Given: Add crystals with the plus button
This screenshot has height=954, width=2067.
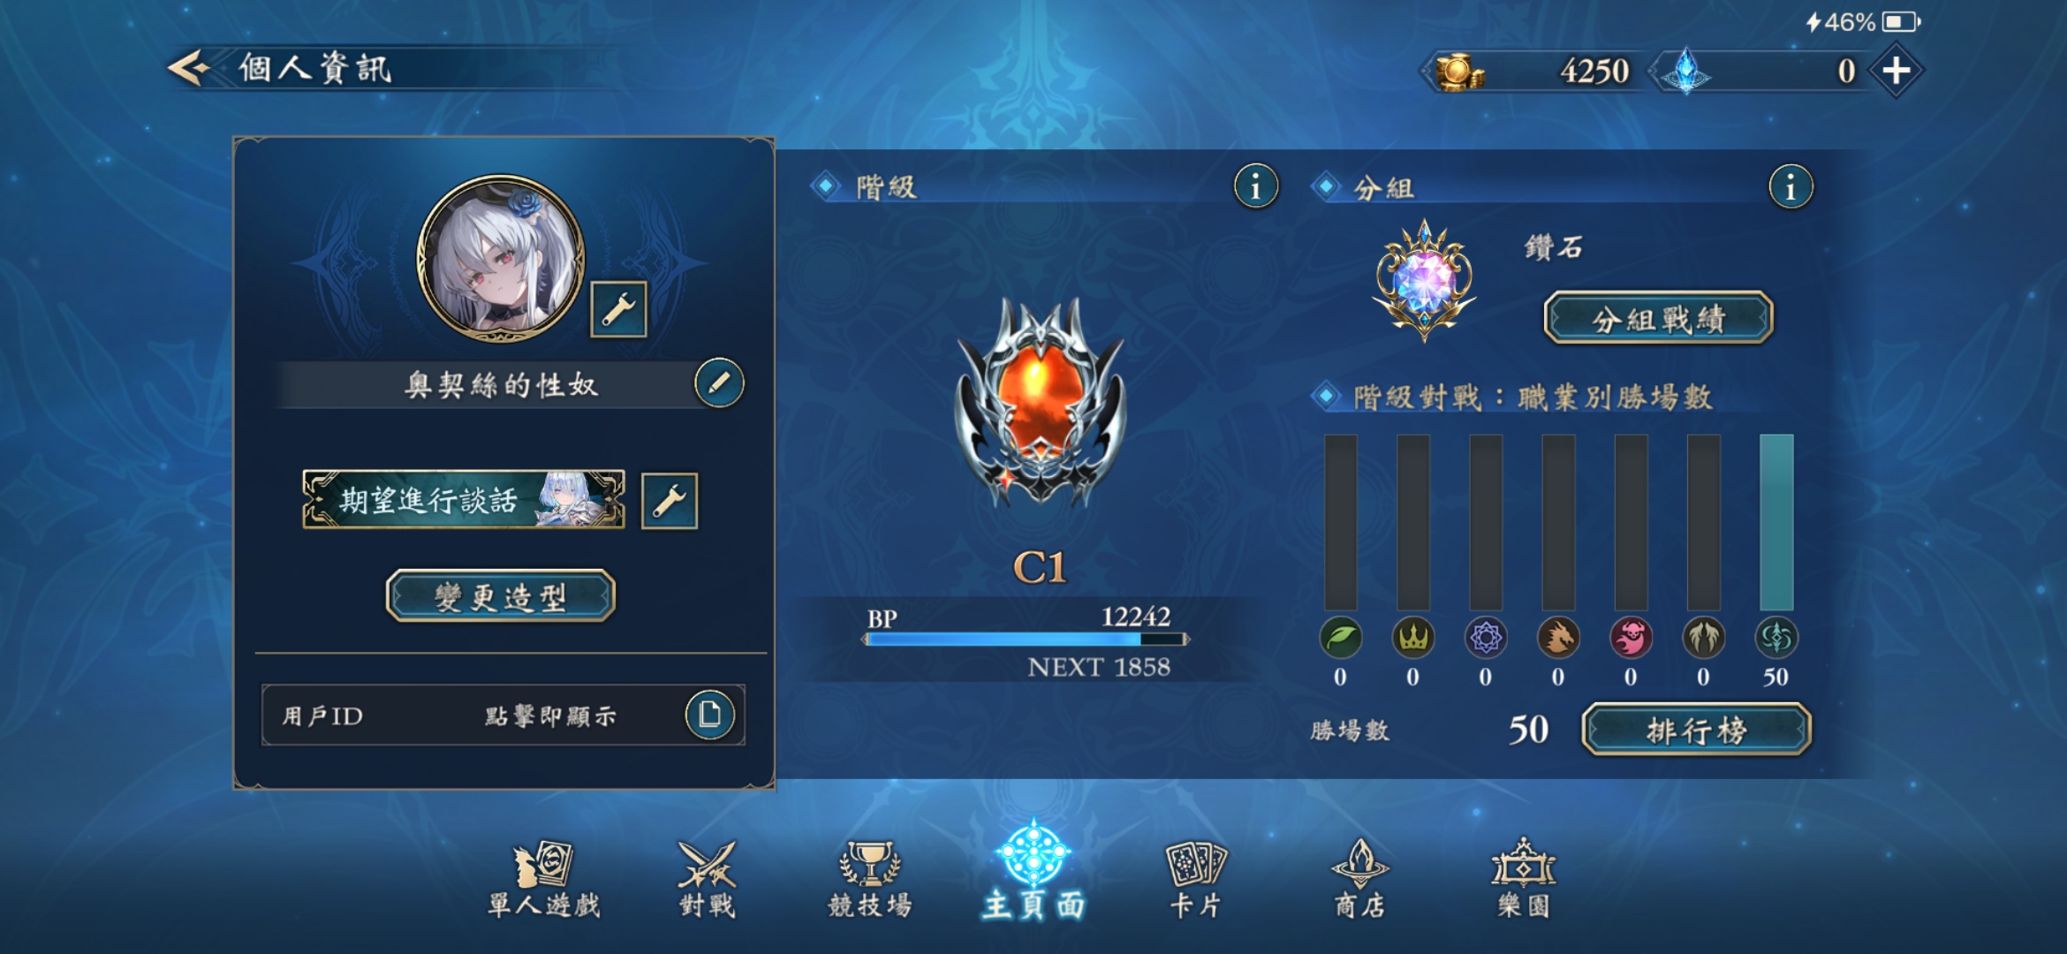Looking at the screenshot, I should (1896, 71).
